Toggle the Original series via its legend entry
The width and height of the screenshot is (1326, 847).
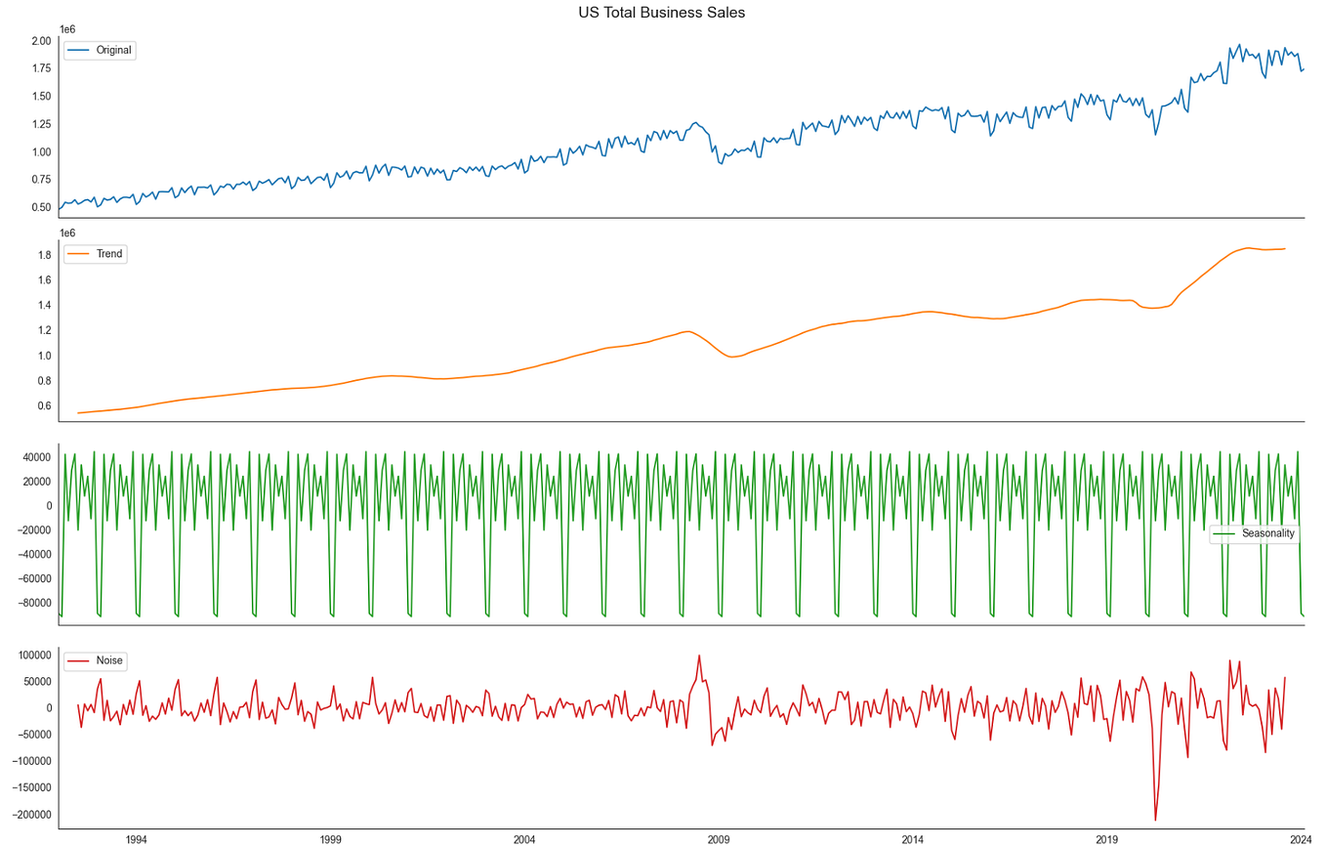(100, 50)
